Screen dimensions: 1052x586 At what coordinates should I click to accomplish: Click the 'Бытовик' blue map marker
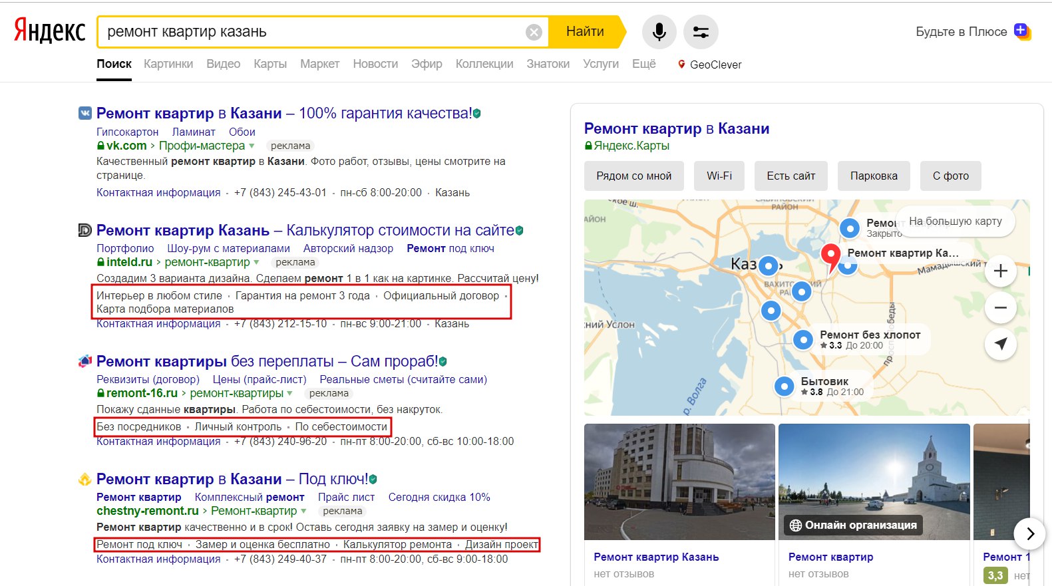pos(785,386)
